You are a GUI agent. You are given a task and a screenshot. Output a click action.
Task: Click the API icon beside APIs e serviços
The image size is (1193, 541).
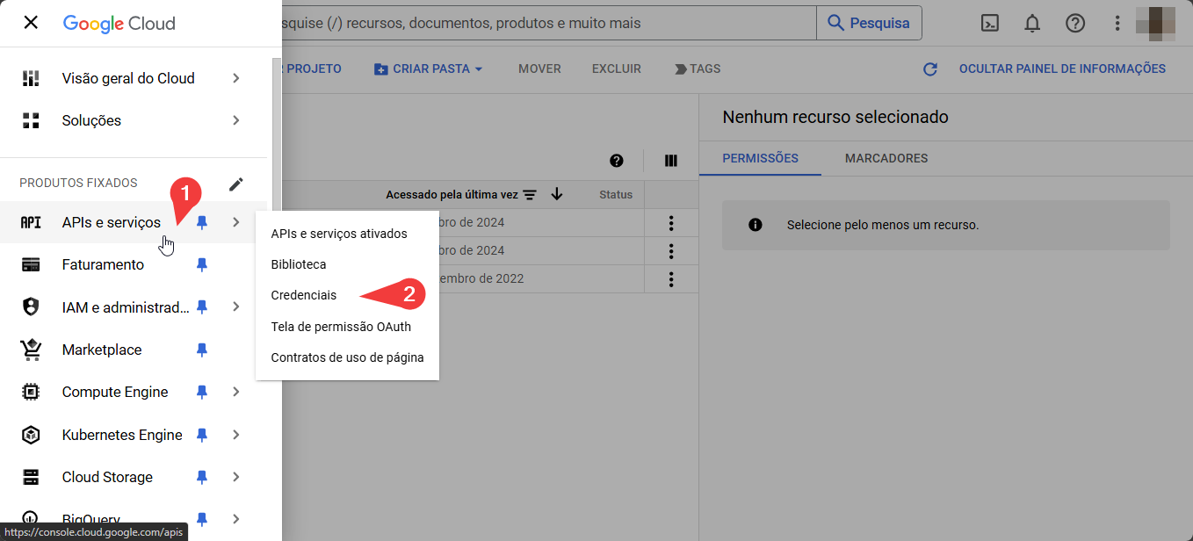point(31,222)
